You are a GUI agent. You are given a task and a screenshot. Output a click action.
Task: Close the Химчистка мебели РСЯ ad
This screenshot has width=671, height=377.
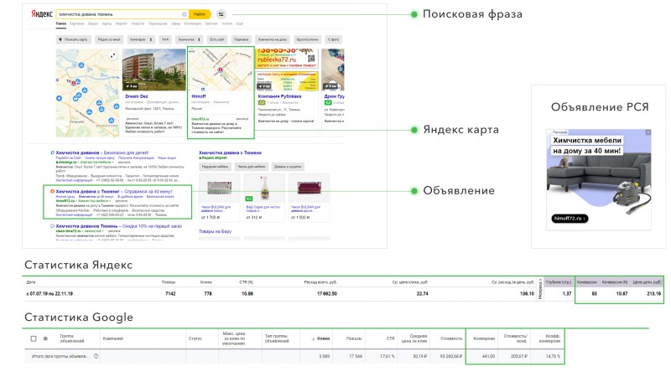click(x=648, y=132)
